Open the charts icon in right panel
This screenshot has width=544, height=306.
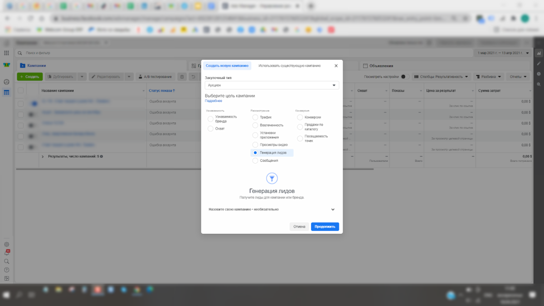tap(539, 53)
